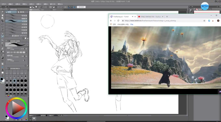This screenshot has width=221, height=122.
Task: Bookmark this page with star icon
Action: tap(204, 20)
